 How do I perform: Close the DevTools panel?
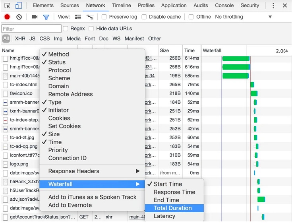tap(285, 6)
